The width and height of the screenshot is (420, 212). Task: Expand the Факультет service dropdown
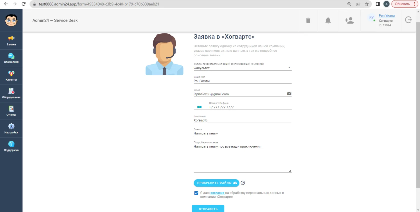click(x=242, y=68)
